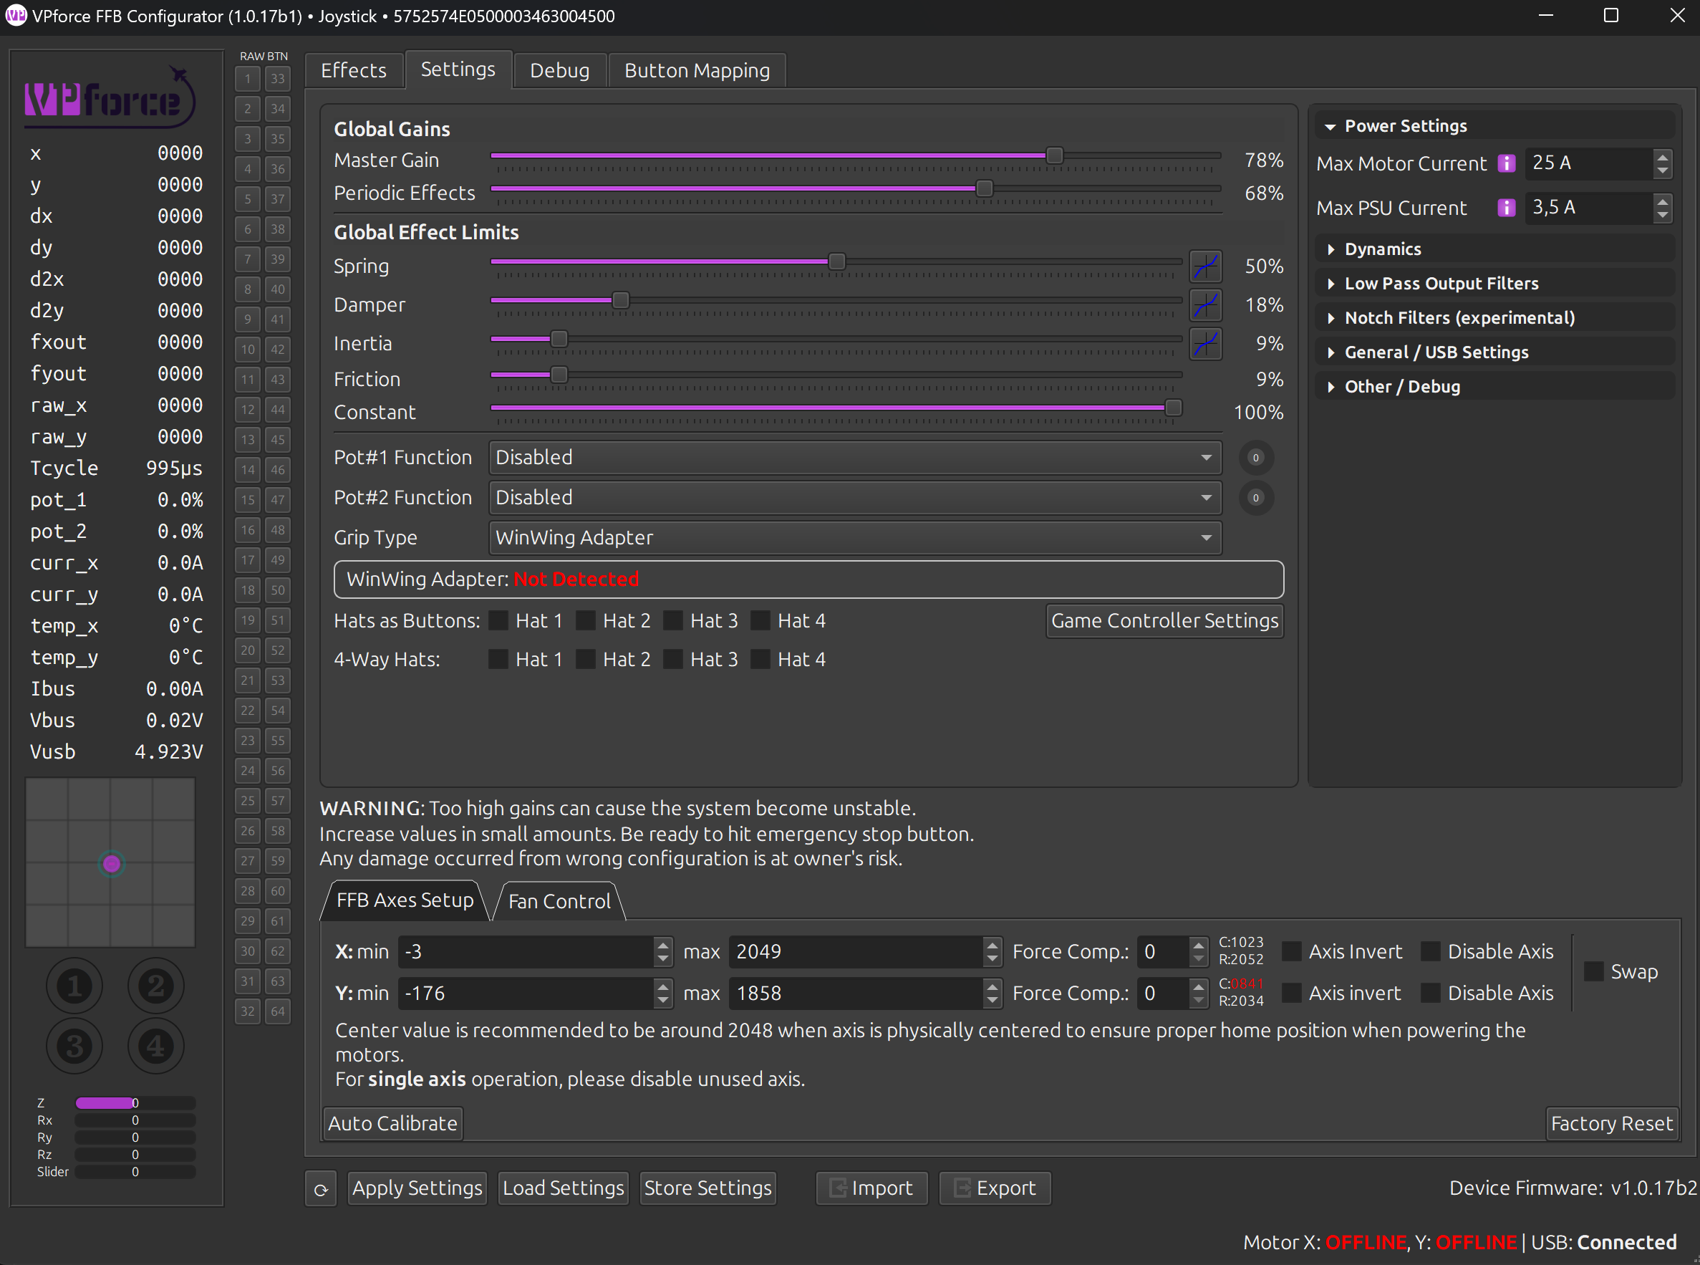Check the Swap axes checkbox
Image resolution: width=1700 pixels, height=1265 pixels.
click(x=1593, y=972)
